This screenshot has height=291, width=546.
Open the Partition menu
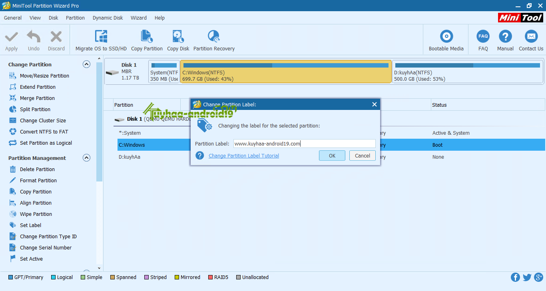point(75,18)
